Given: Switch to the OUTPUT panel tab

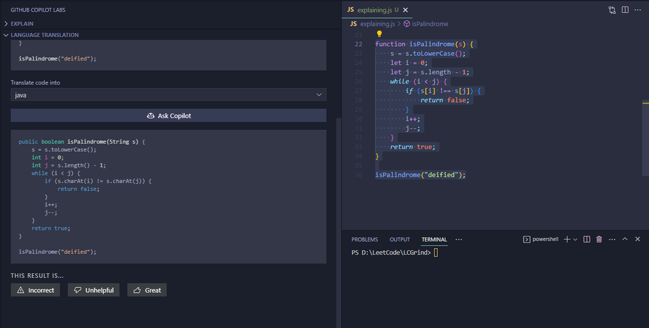Looking at the screenshot, I should click(400, 240).
